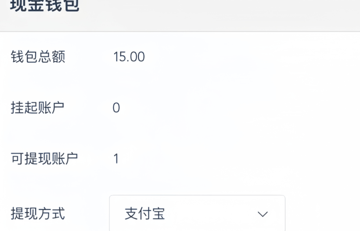
Task: Click the chevron arrow beside 支付宝
Action: 263,214
